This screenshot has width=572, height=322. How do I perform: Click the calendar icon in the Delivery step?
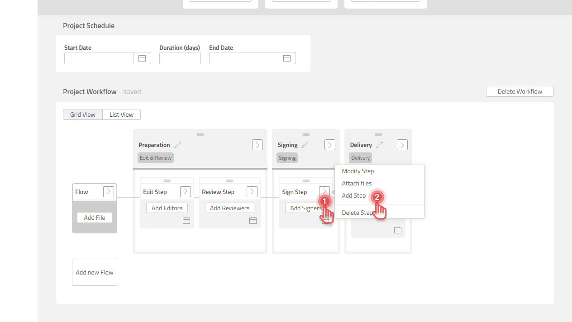click(398, 230)
